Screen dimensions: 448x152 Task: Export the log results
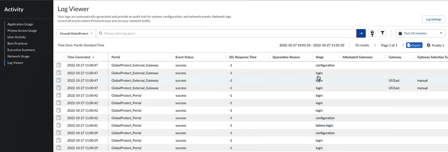click(x=414, y=45)
